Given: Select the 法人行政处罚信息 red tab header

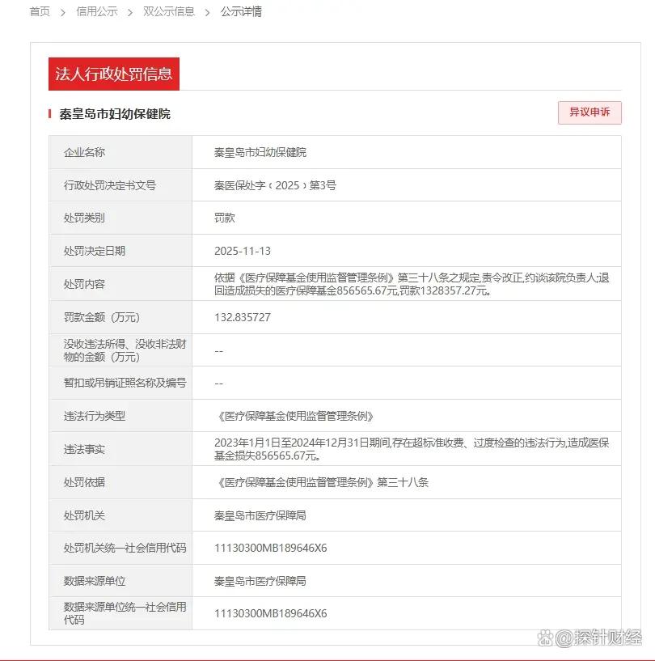Looking at the screenshot, I should [113, 74].
